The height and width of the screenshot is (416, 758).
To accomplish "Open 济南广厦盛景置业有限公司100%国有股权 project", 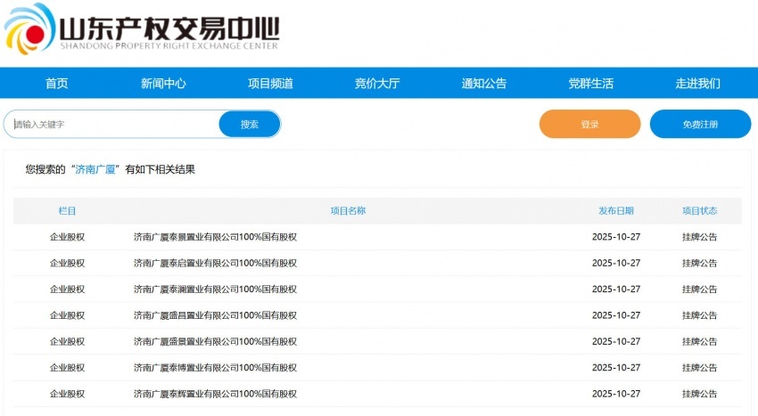I will [215, 341].
